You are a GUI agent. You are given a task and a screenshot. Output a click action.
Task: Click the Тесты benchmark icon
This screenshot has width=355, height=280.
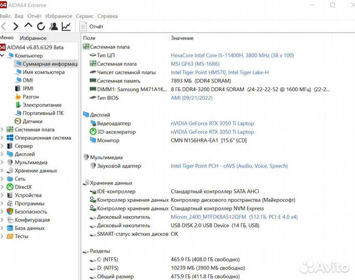tap(10, 236)
